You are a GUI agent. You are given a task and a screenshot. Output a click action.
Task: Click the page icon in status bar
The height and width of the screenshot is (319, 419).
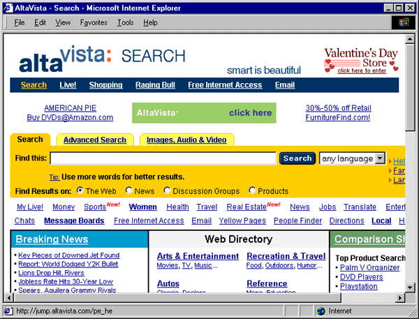[x=8, y=311]
